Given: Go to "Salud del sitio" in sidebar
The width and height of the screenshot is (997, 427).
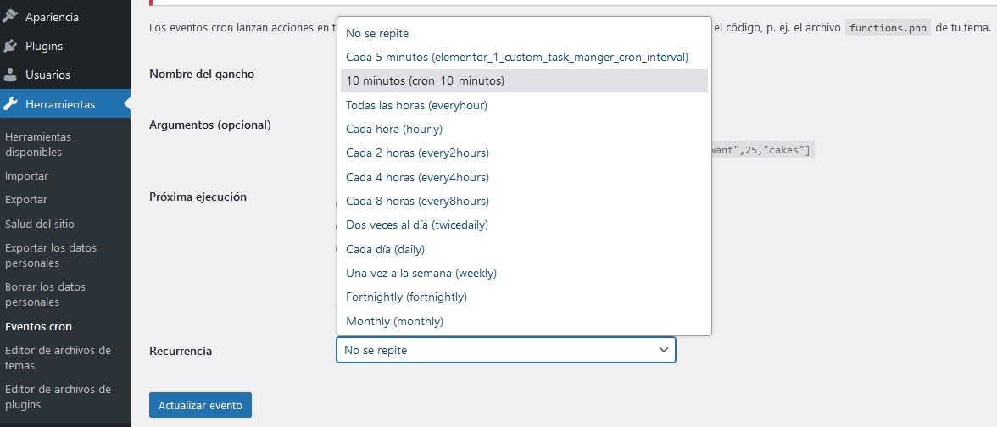Looking at the screenshot, I should [40, 224].
